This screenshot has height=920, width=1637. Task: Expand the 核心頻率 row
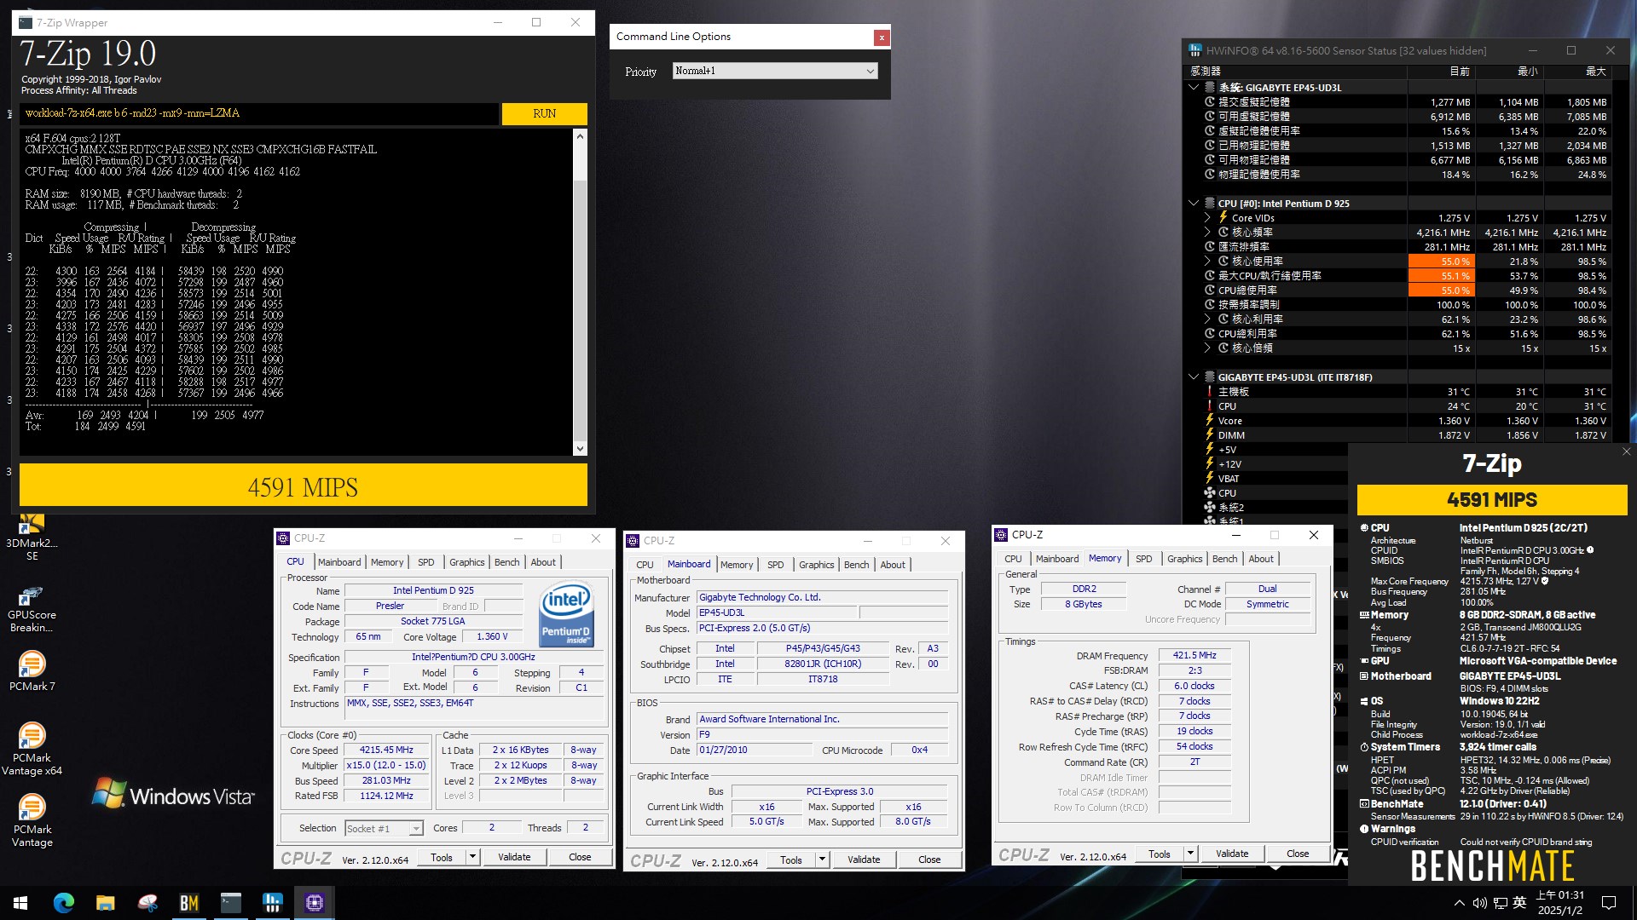pyautogui.click(x=1207, y=232)
